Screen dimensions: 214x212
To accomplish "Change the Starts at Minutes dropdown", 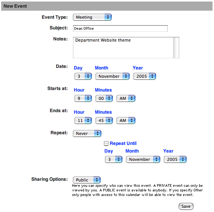I will 104,98.
